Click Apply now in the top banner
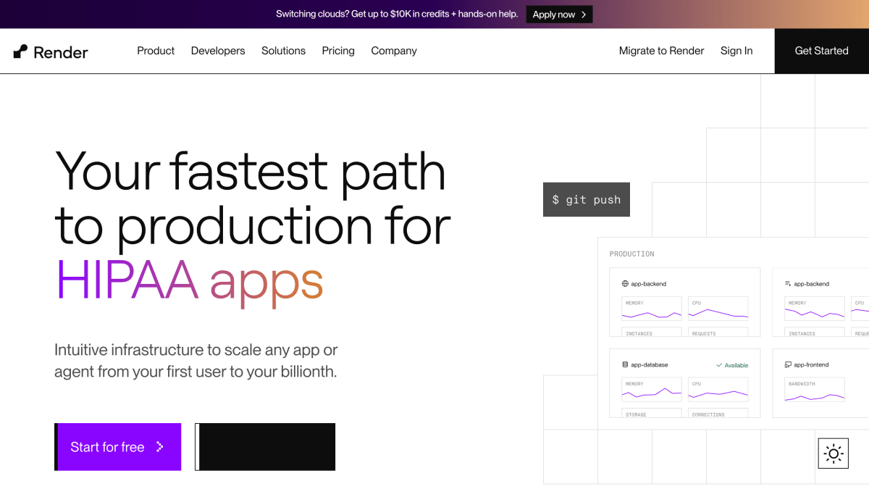This screenshot has width=869, height=489. [559, 14]
